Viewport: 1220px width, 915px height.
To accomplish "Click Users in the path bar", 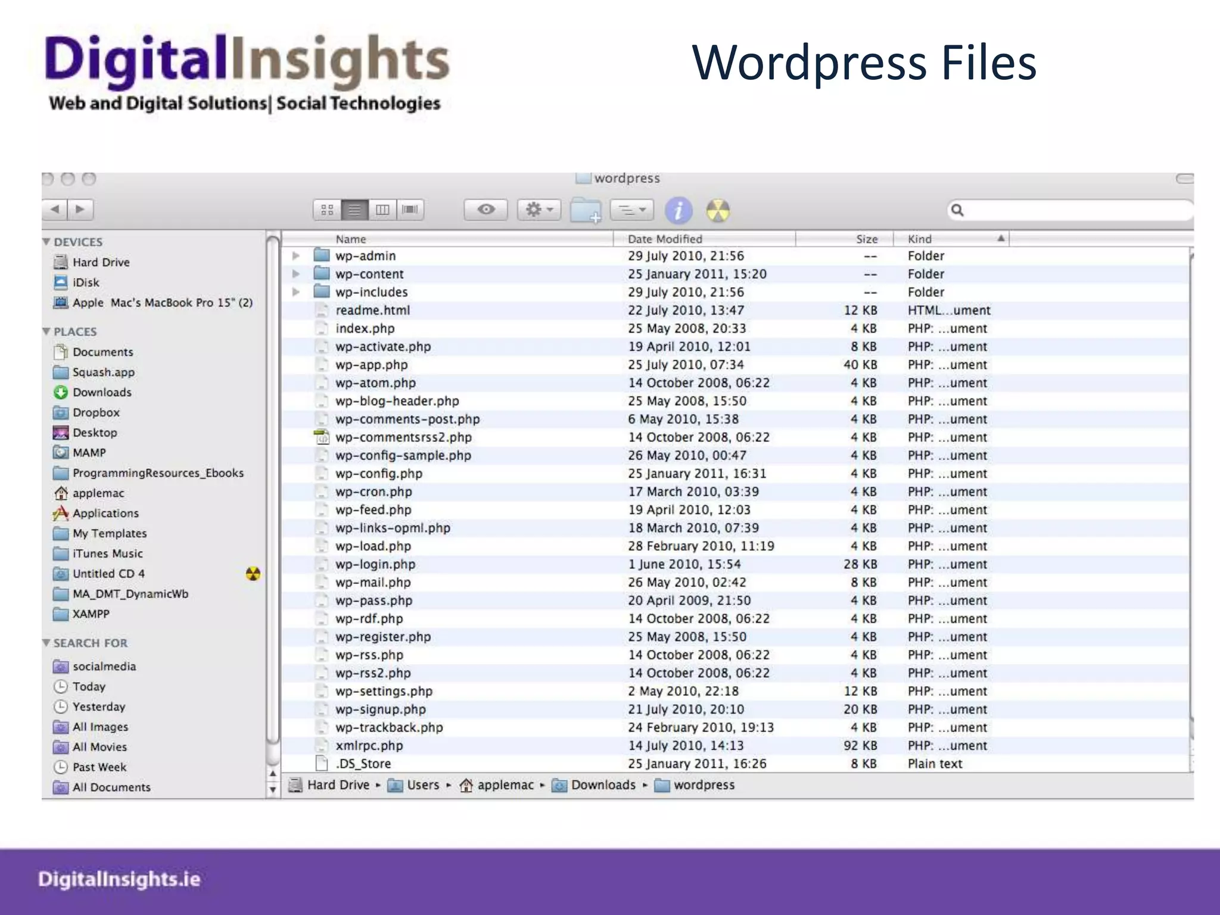I will click(x=422, y=785).
